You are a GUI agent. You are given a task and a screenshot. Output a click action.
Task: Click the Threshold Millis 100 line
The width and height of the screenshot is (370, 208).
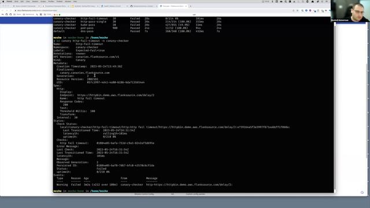coord(77,111)
